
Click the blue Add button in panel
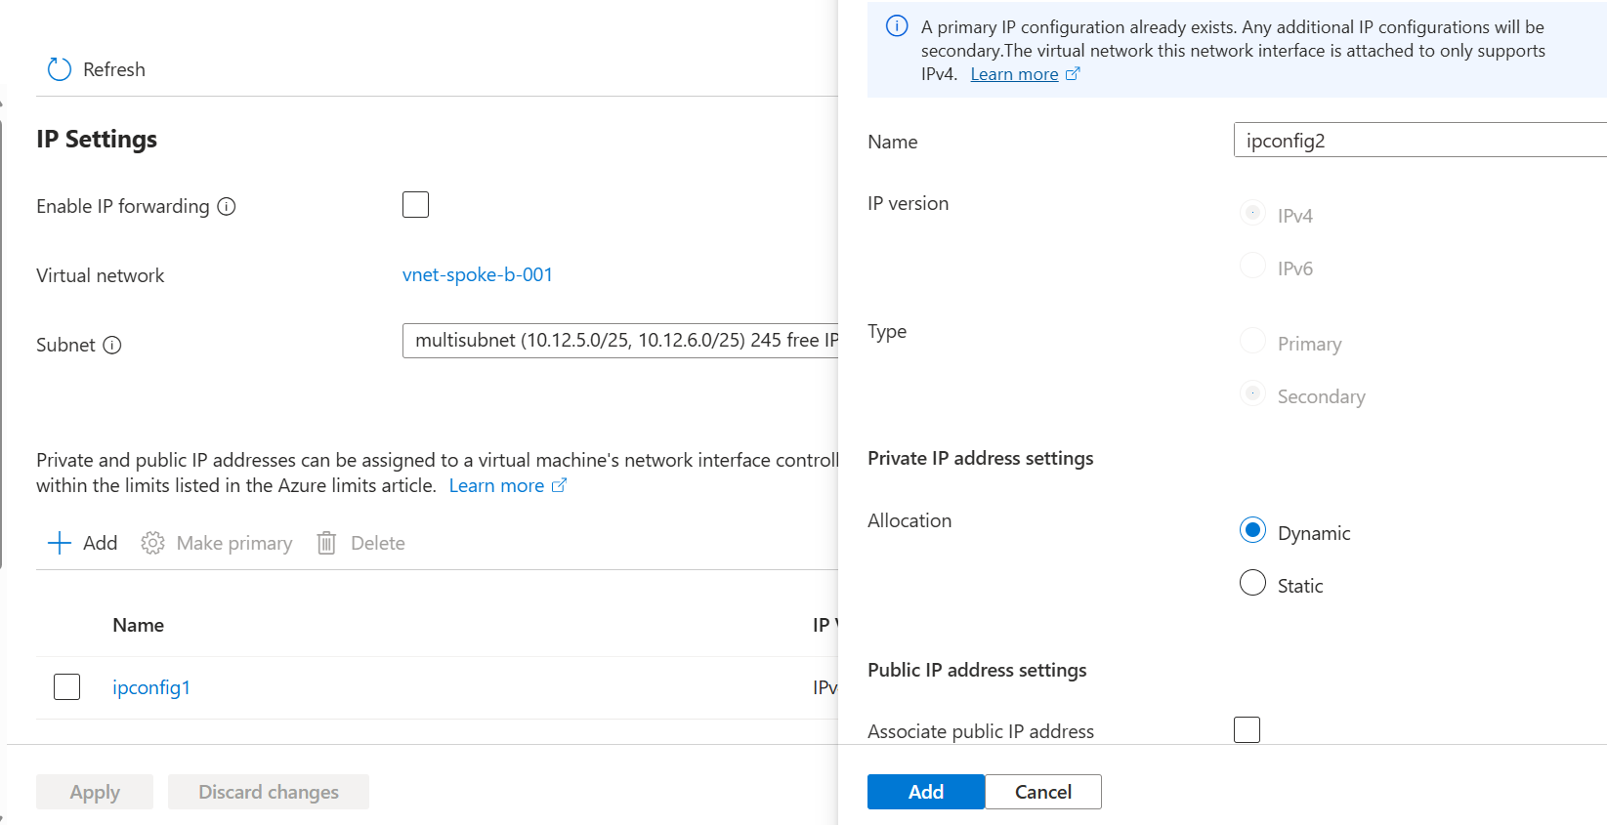point(926,792)
